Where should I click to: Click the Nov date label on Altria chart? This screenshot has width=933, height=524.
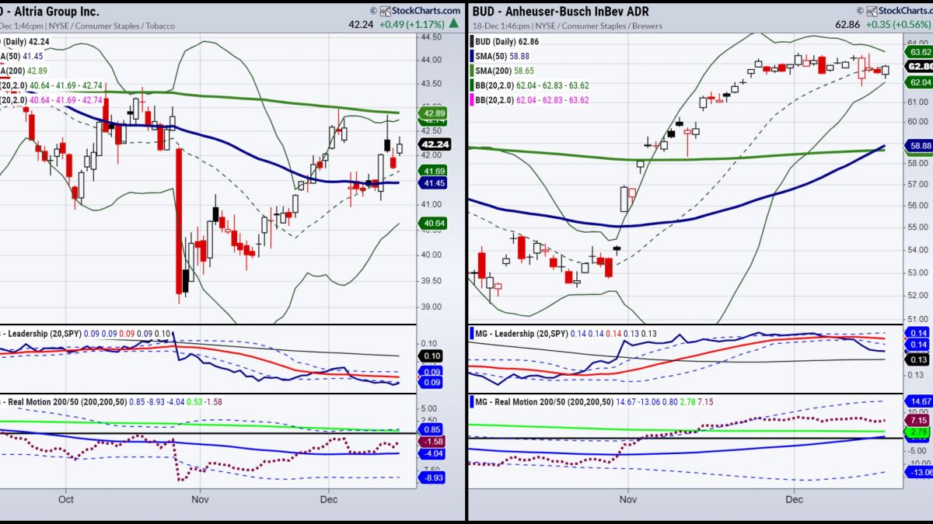[x=199, y=499]
